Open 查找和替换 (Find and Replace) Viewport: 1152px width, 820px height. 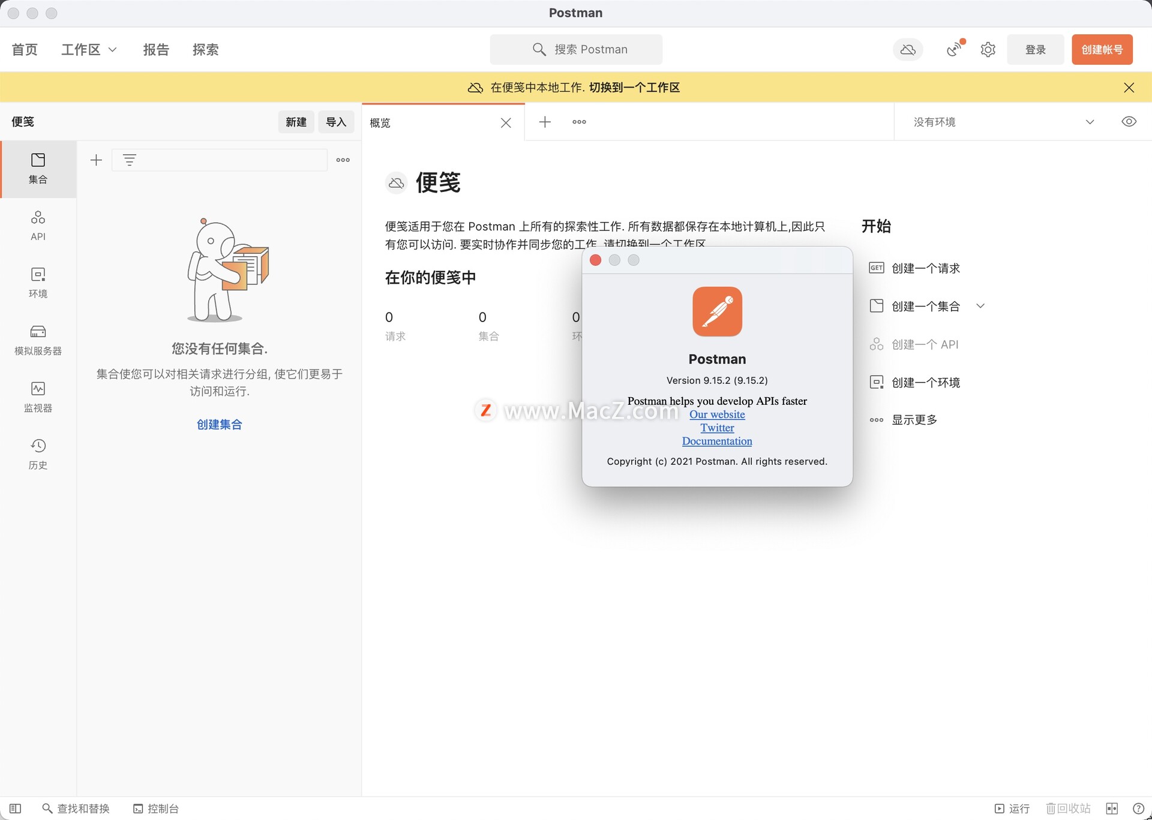pos(76,809)
